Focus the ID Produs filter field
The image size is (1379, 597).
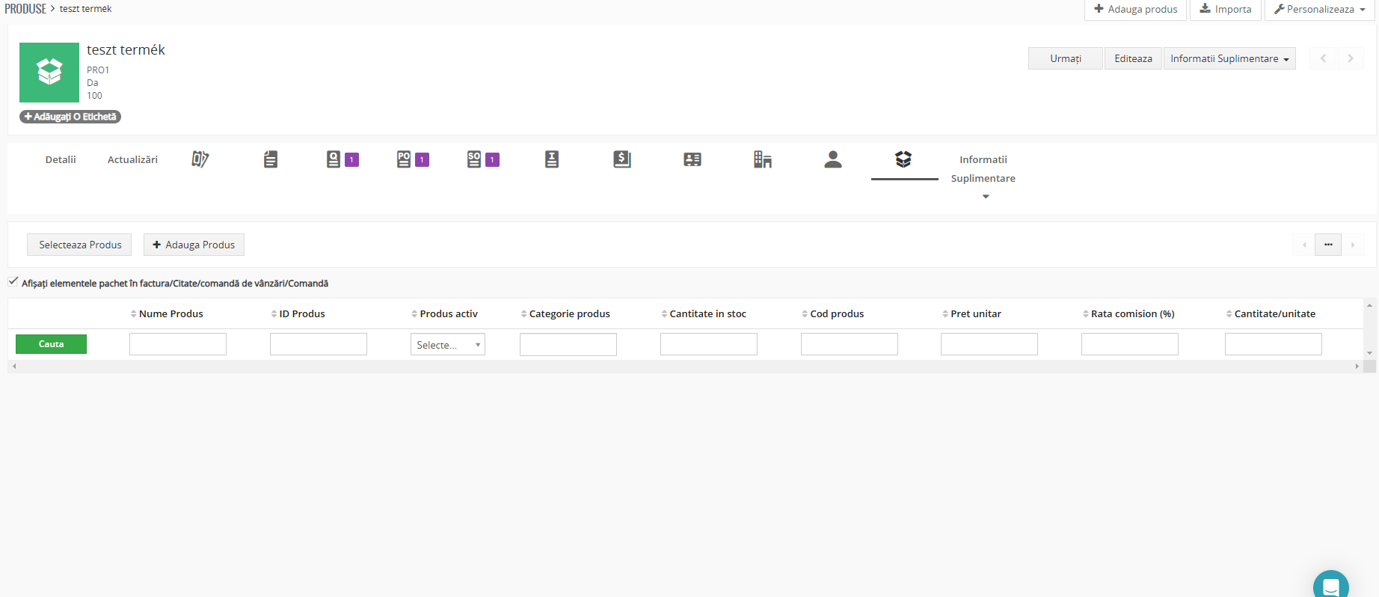click(x=319, y=344)
